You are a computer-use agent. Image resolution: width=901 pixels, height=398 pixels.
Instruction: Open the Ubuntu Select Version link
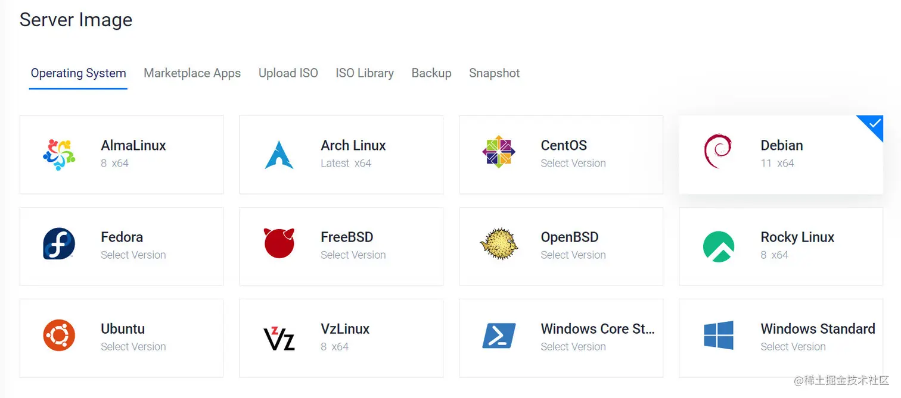point(133,346)
